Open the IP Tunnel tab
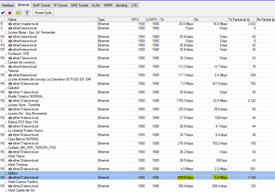The width and height of the screenshot is (275, 192). [x=60, y=5]
